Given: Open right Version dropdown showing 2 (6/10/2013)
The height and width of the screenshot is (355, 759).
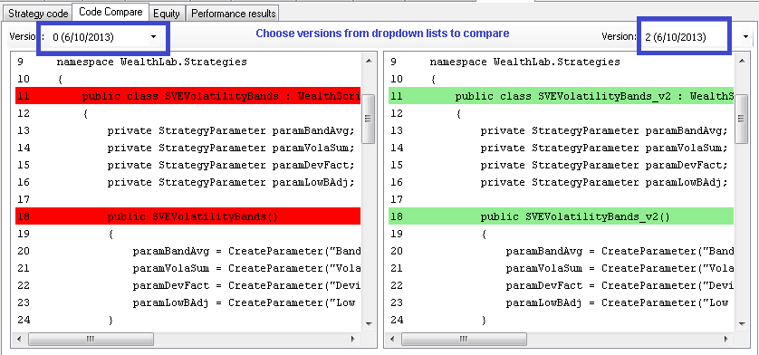Looking at the screenshot, I should point(697,37).
